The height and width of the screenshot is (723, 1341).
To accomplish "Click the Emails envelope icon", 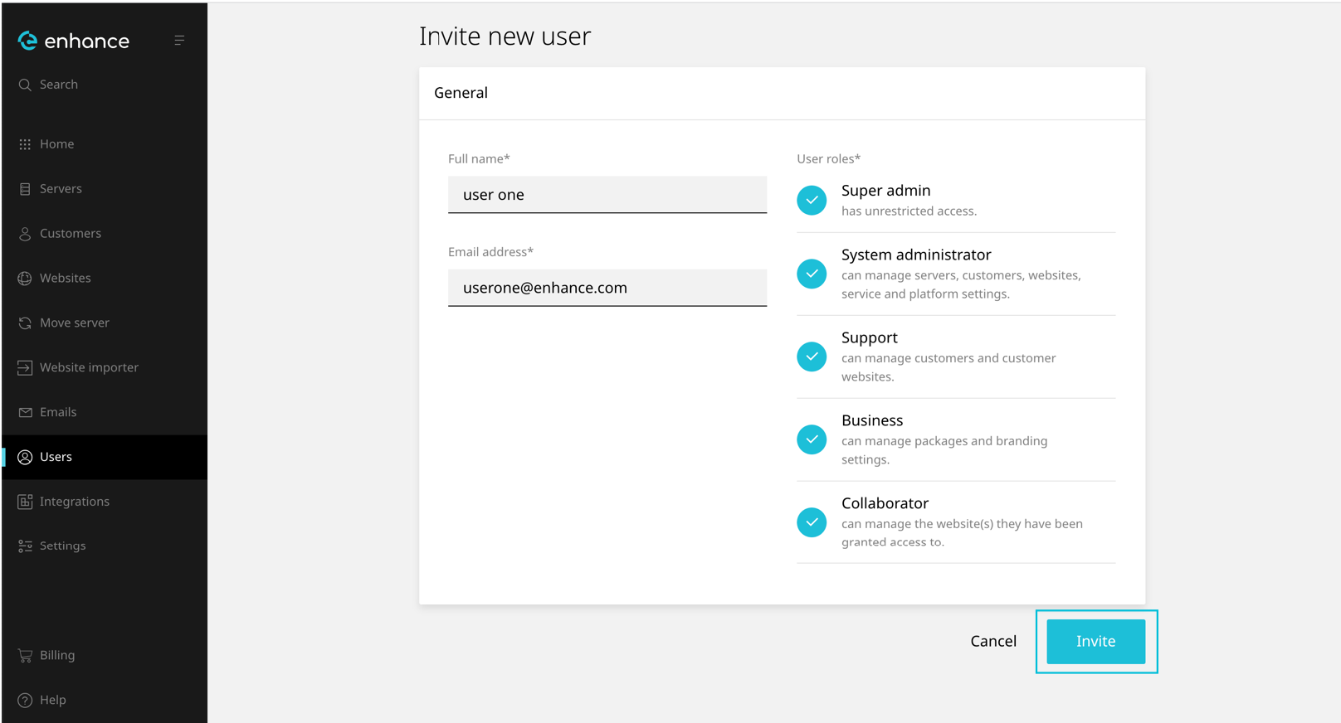I will [x=25, y=412].
